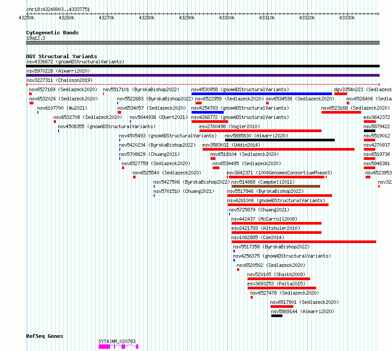The height and width of the screenshot is (351, 392).
Task: Open the nsv4261006 gnomAD variant label
Action: click(x=276, y=200)
